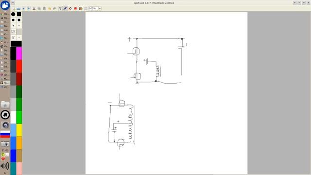The width and height of the screenshot is (311, 175).
Task: Click the panel clock showing the time
Action: [5, 150]
